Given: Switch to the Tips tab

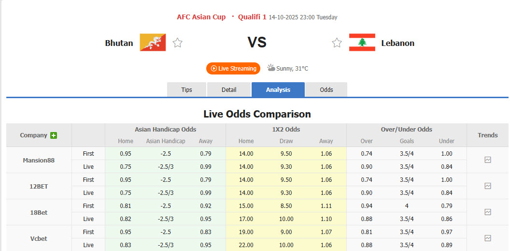Looking at the screenshot, I should (x=186, y=90).
